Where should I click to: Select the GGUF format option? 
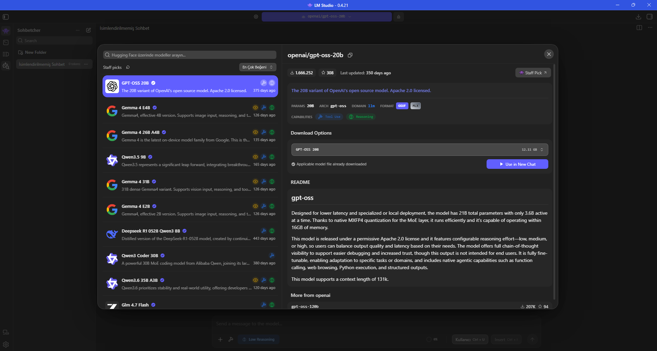coord(402,106)
